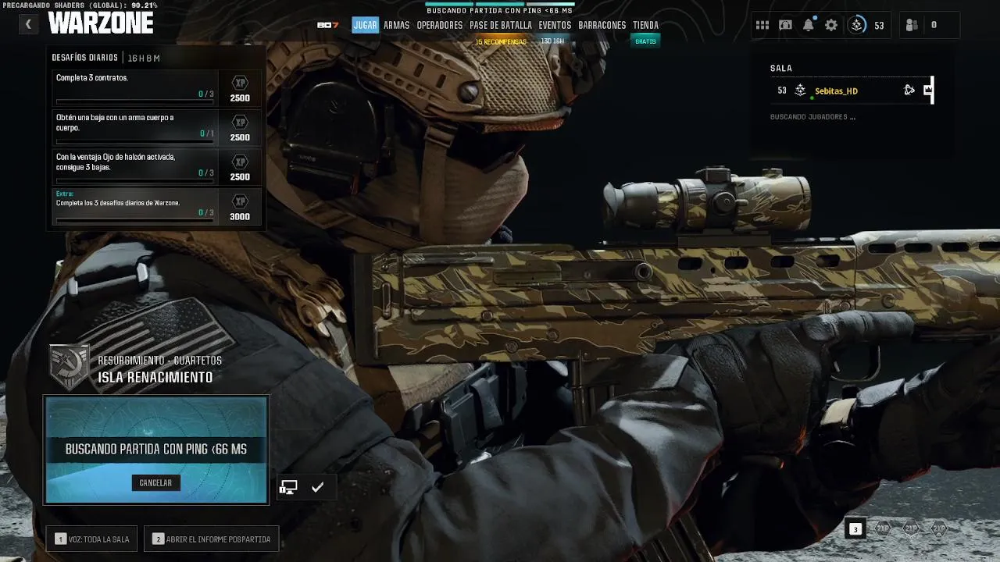Click player level 53 at top right
The width and height of the screenshot is (1000, 562).
[x=879, y=26]
